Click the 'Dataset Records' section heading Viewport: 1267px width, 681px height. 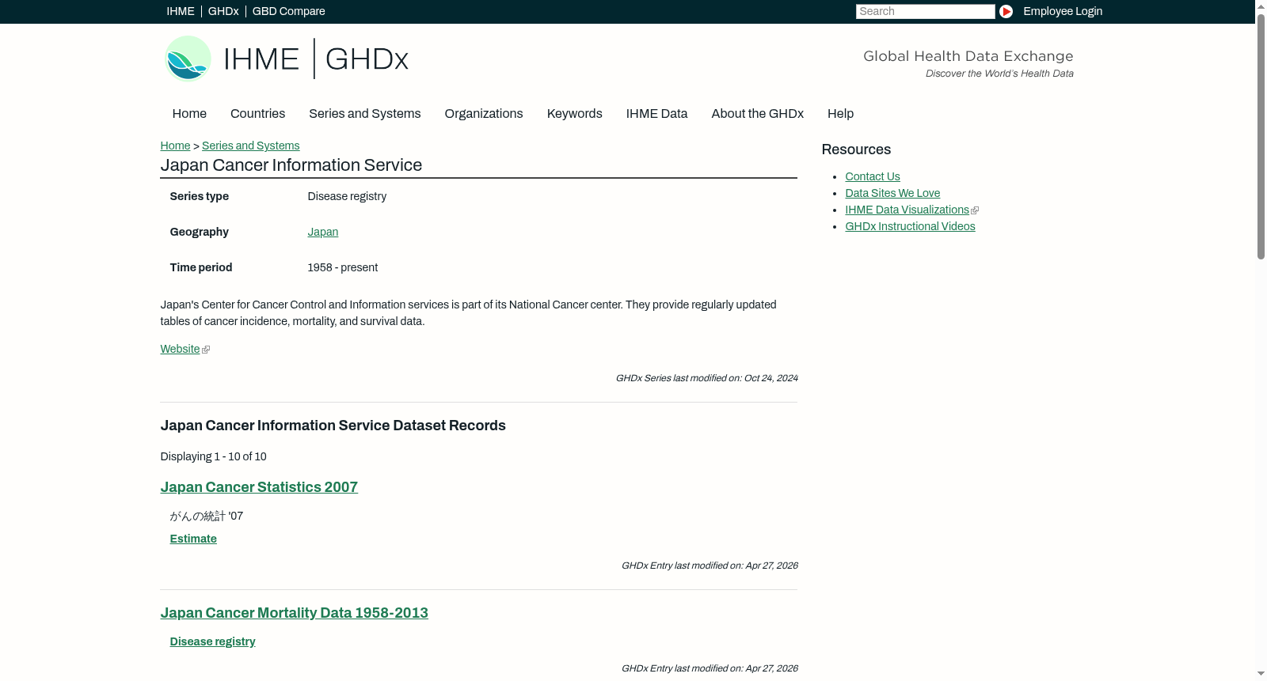click(x=333, y=426)
